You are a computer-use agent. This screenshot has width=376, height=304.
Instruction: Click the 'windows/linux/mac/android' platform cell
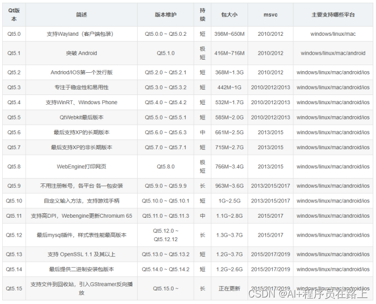[333, 53]
